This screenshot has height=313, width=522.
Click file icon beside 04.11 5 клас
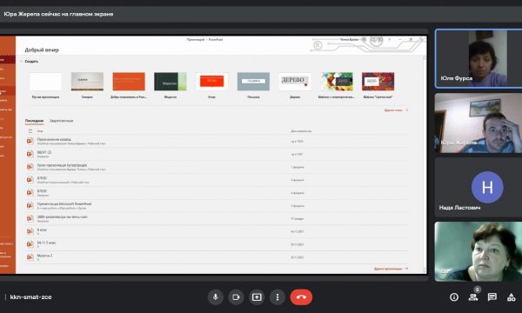(30, 244)
